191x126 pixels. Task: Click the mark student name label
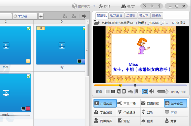point(6,115)
